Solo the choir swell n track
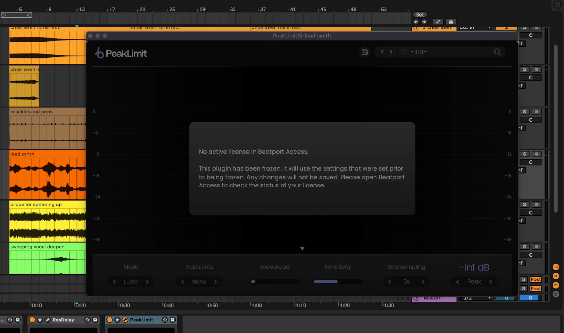 525,69
